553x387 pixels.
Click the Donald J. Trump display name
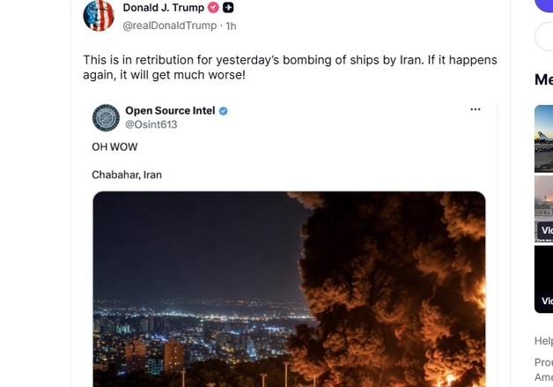tap(163, 7)
